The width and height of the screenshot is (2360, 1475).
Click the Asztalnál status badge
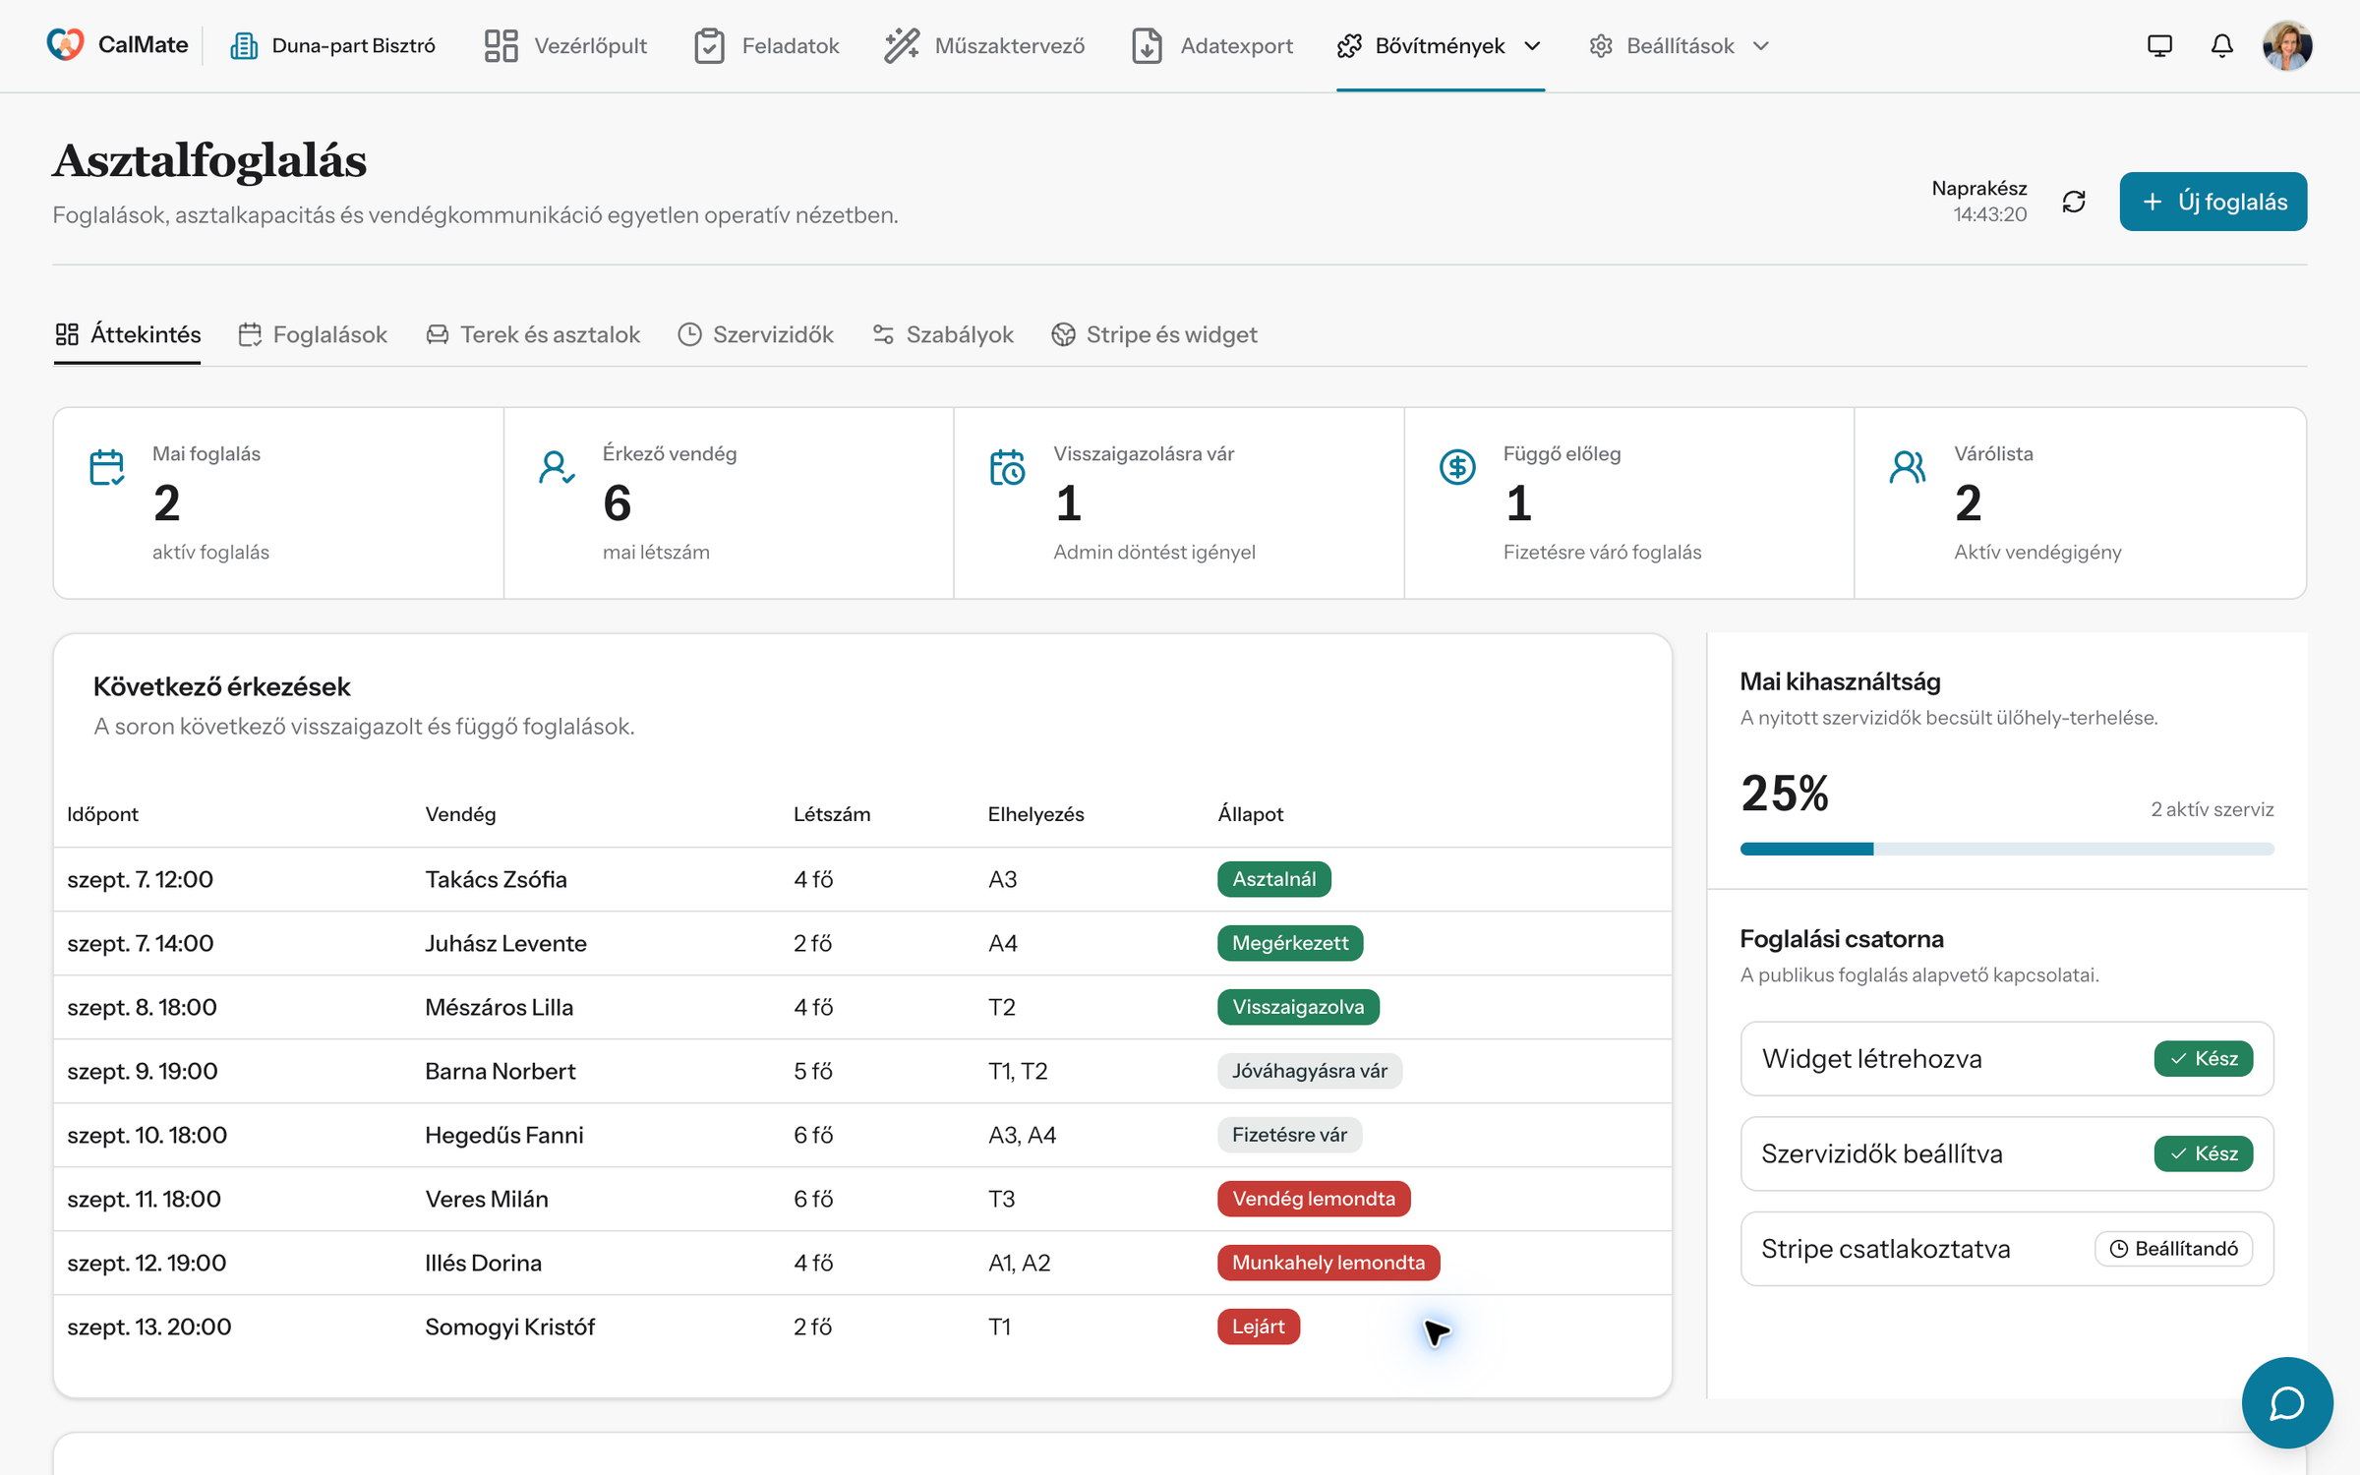coord(1273,879)
